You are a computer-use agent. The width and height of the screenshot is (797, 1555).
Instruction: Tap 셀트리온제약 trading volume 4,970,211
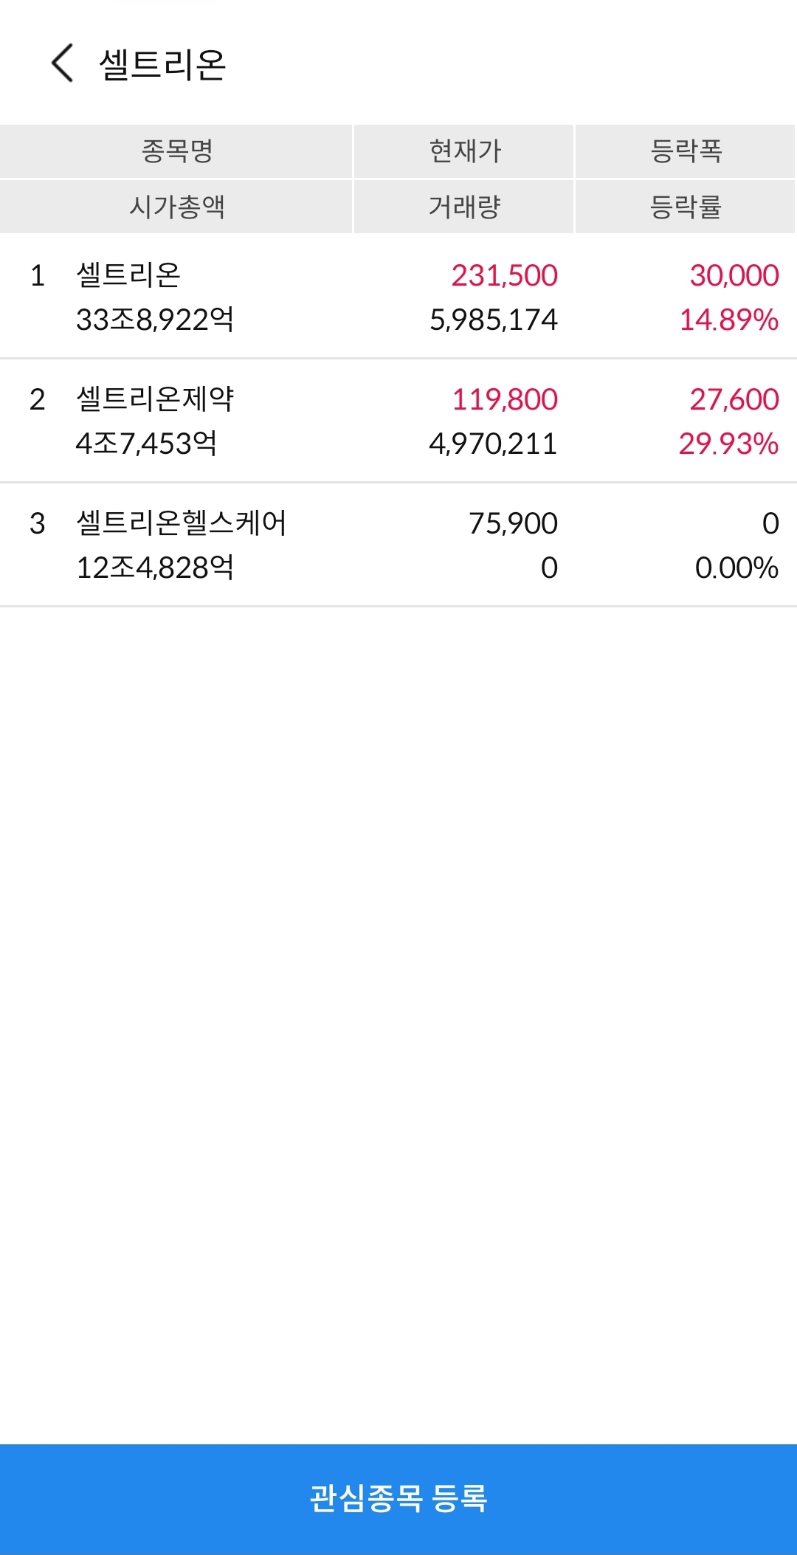coord(493,444)
